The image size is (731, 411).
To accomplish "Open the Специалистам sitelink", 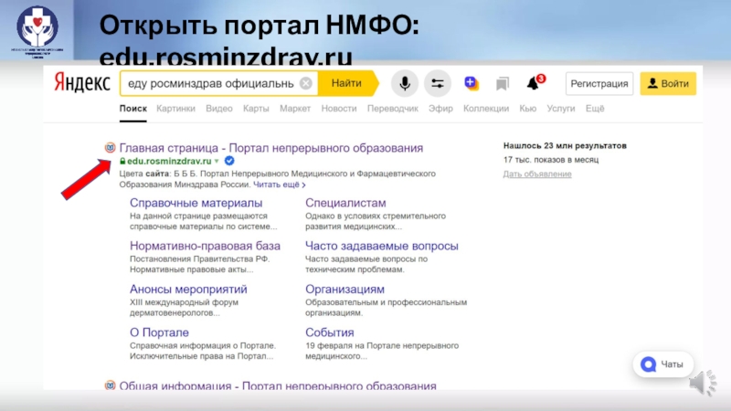I will click(345, 203).
